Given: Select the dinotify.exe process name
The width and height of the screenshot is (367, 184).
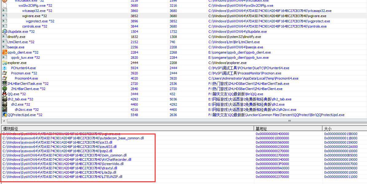Looking at the screenshot, I should pos(16,37).
